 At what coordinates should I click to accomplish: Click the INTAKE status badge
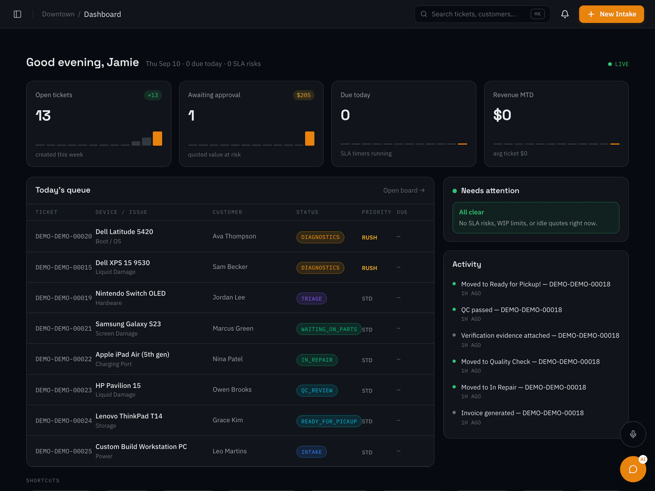(x=311, y=452)
